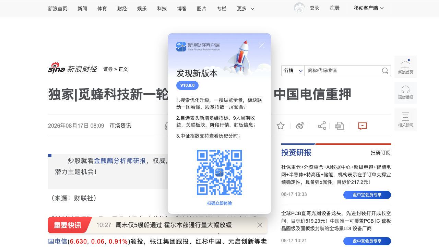Click the 0.91% stock change value

pos(118,242)
